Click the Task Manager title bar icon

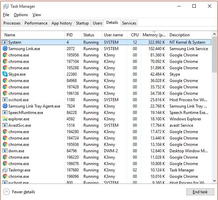coord(6,6)
